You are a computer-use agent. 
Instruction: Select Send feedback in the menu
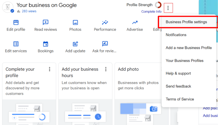[x=178, y=86]
